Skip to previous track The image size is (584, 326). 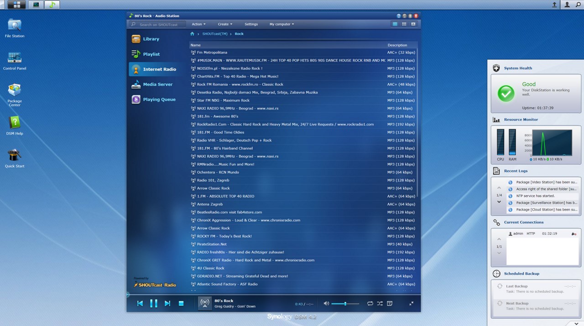(x=140, y=303)
